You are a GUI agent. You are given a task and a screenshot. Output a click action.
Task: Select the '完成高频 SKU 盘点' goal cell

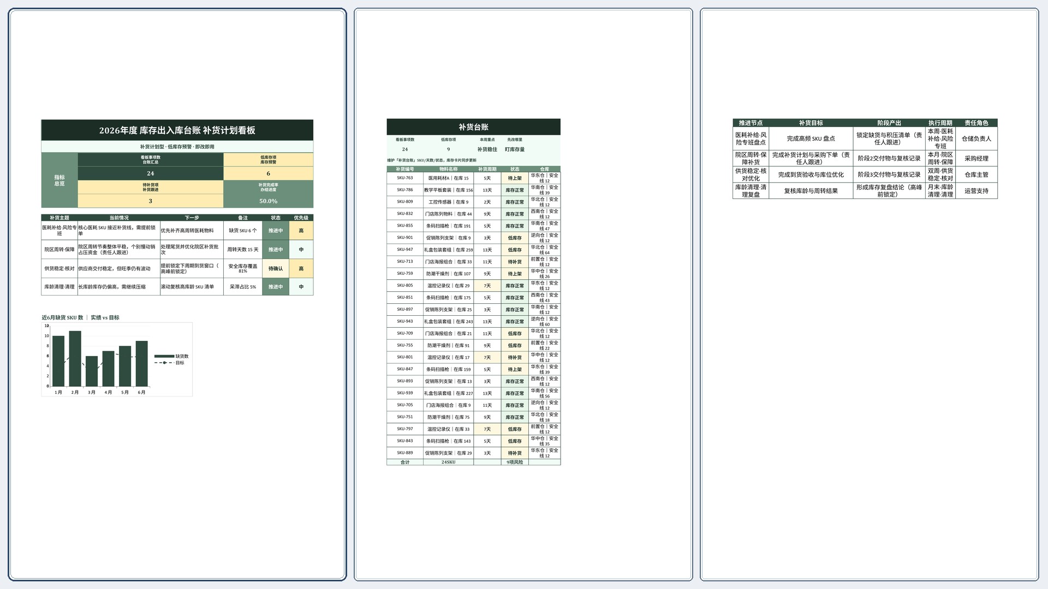pyautogui.click(x=811, y=139)
